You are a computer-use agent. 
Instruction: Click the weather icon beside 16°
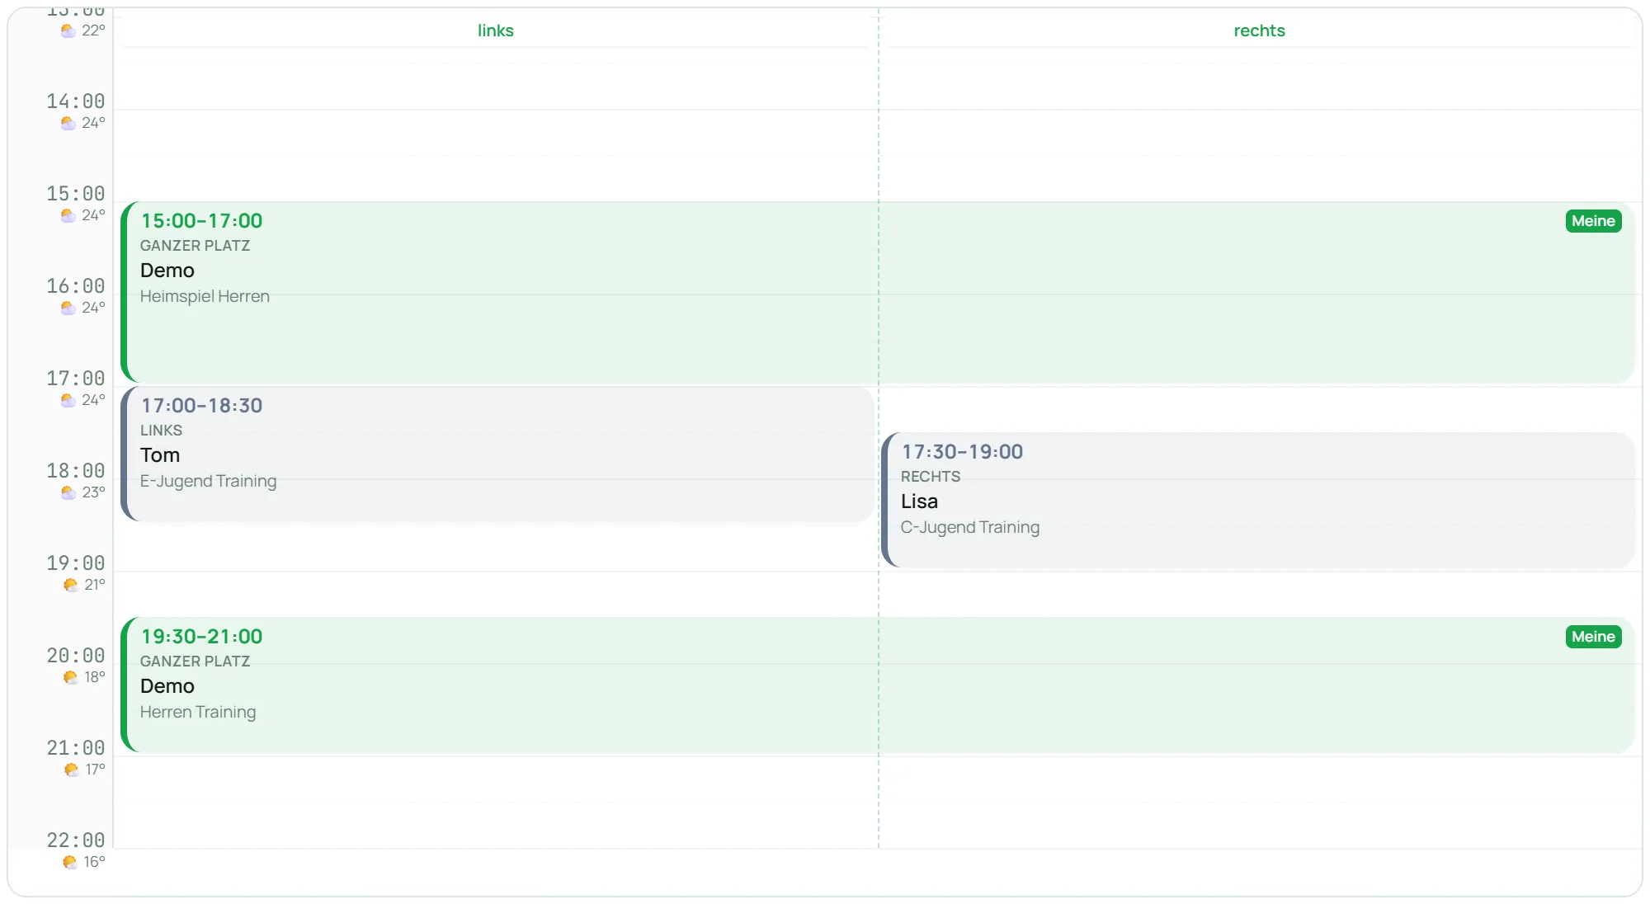point(70,862)
